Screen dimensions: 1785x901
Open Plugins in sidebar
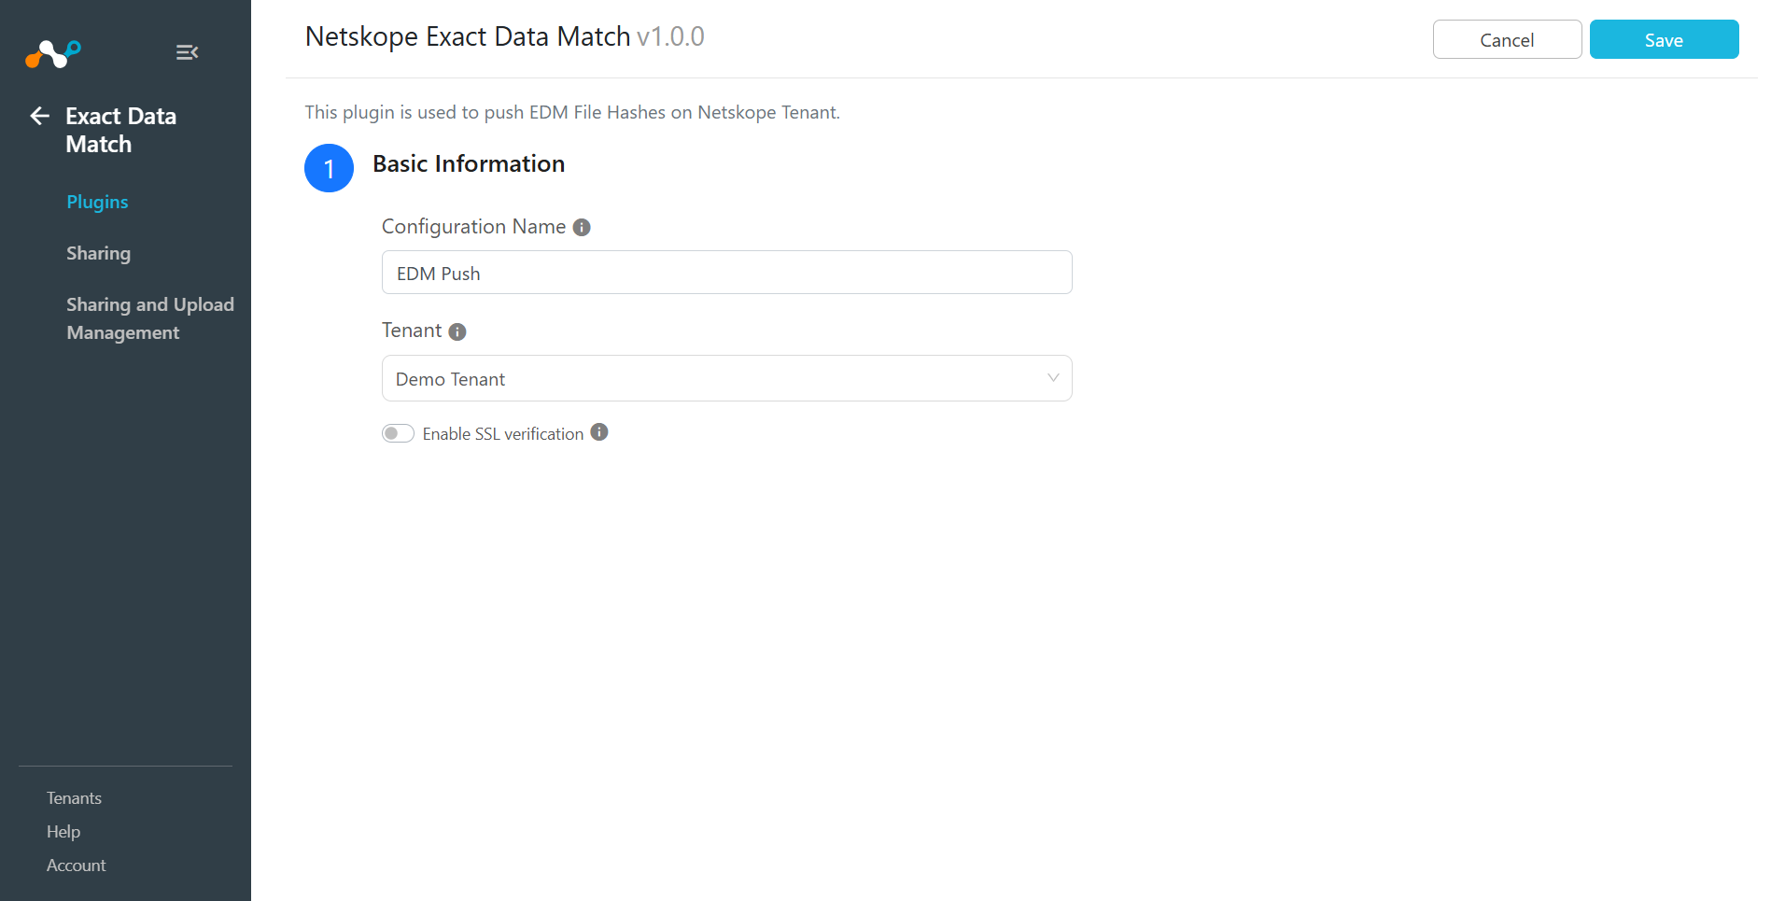[x=97, y=202]
